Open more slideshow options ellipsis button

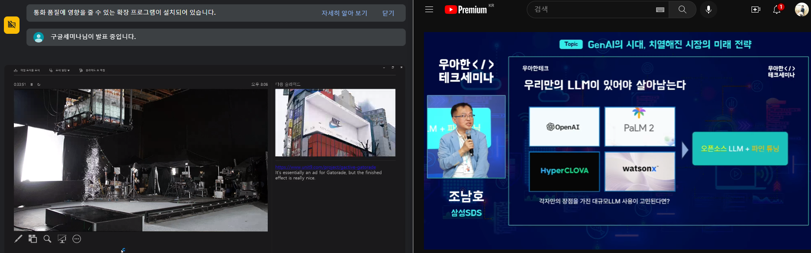tap(77, 239)
